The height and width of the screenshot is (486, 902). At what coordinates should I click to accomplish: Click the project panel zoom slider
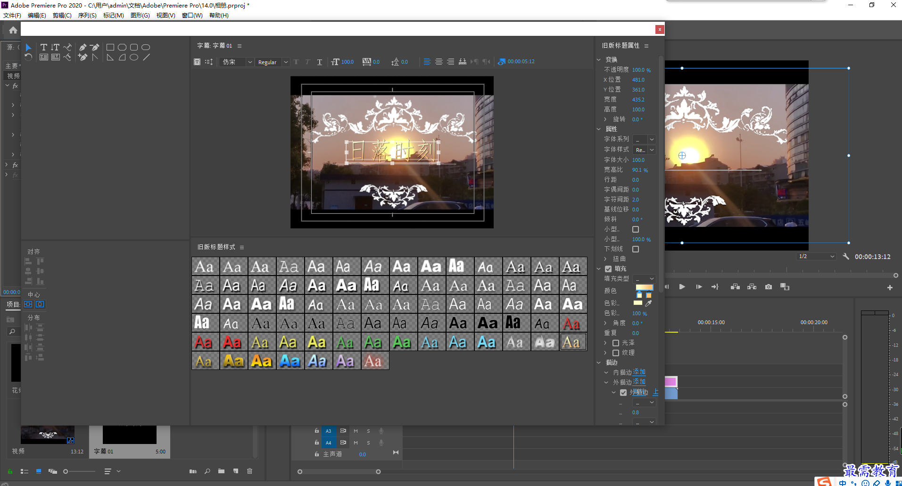coord(80,471)
